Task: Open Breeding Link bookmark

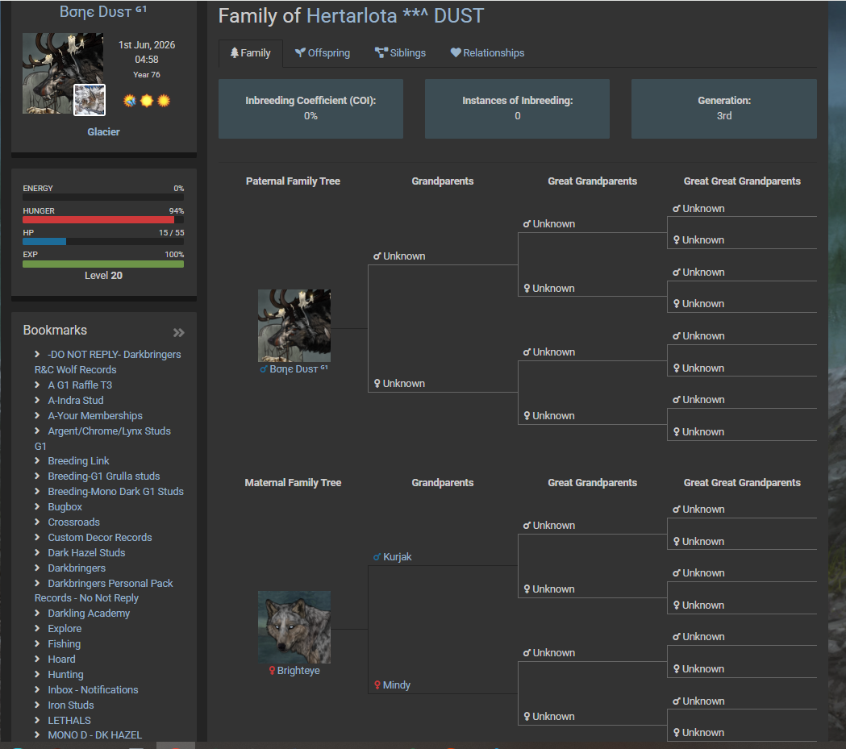Action: [x=78, y=461]
